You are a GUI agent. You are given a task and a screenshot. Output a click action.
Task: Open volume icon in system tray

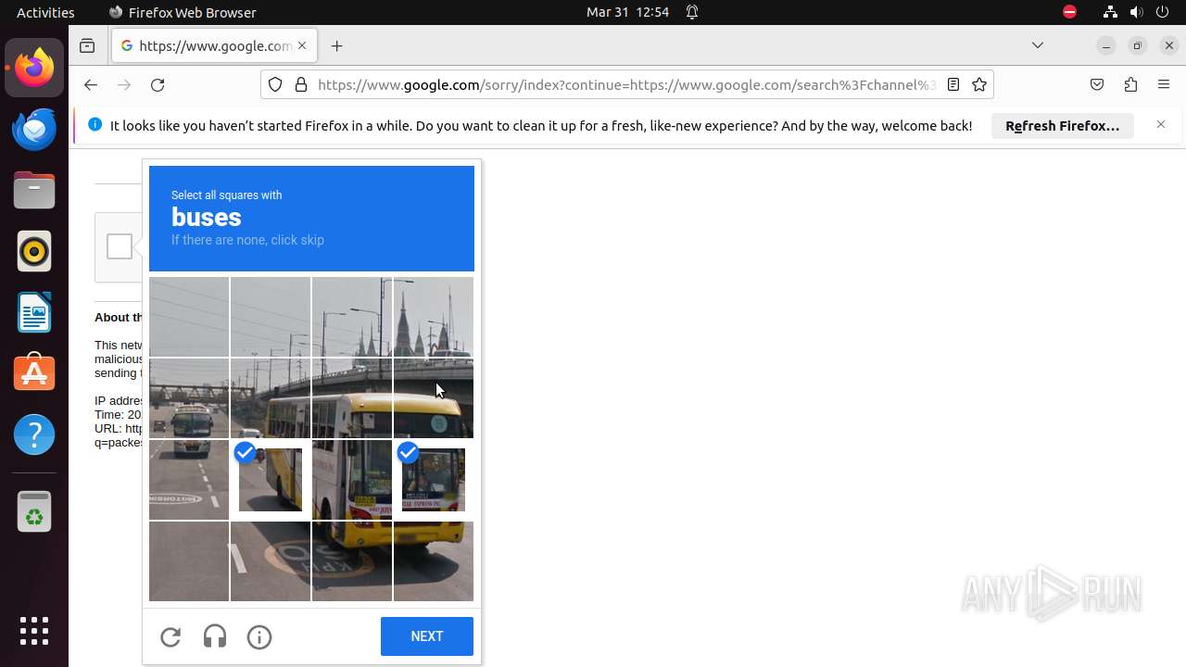tap(1136, 12)
